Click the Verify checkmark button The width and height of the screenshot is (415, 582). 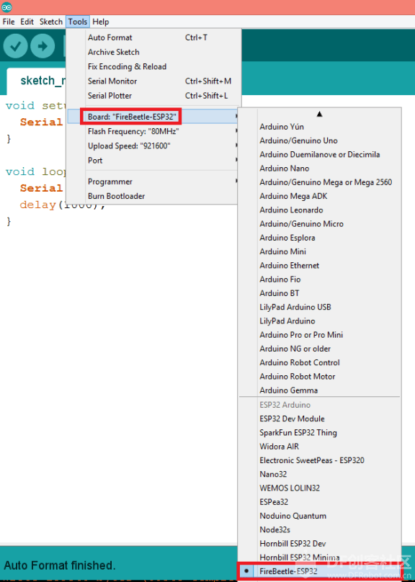[x=15, y=45]
